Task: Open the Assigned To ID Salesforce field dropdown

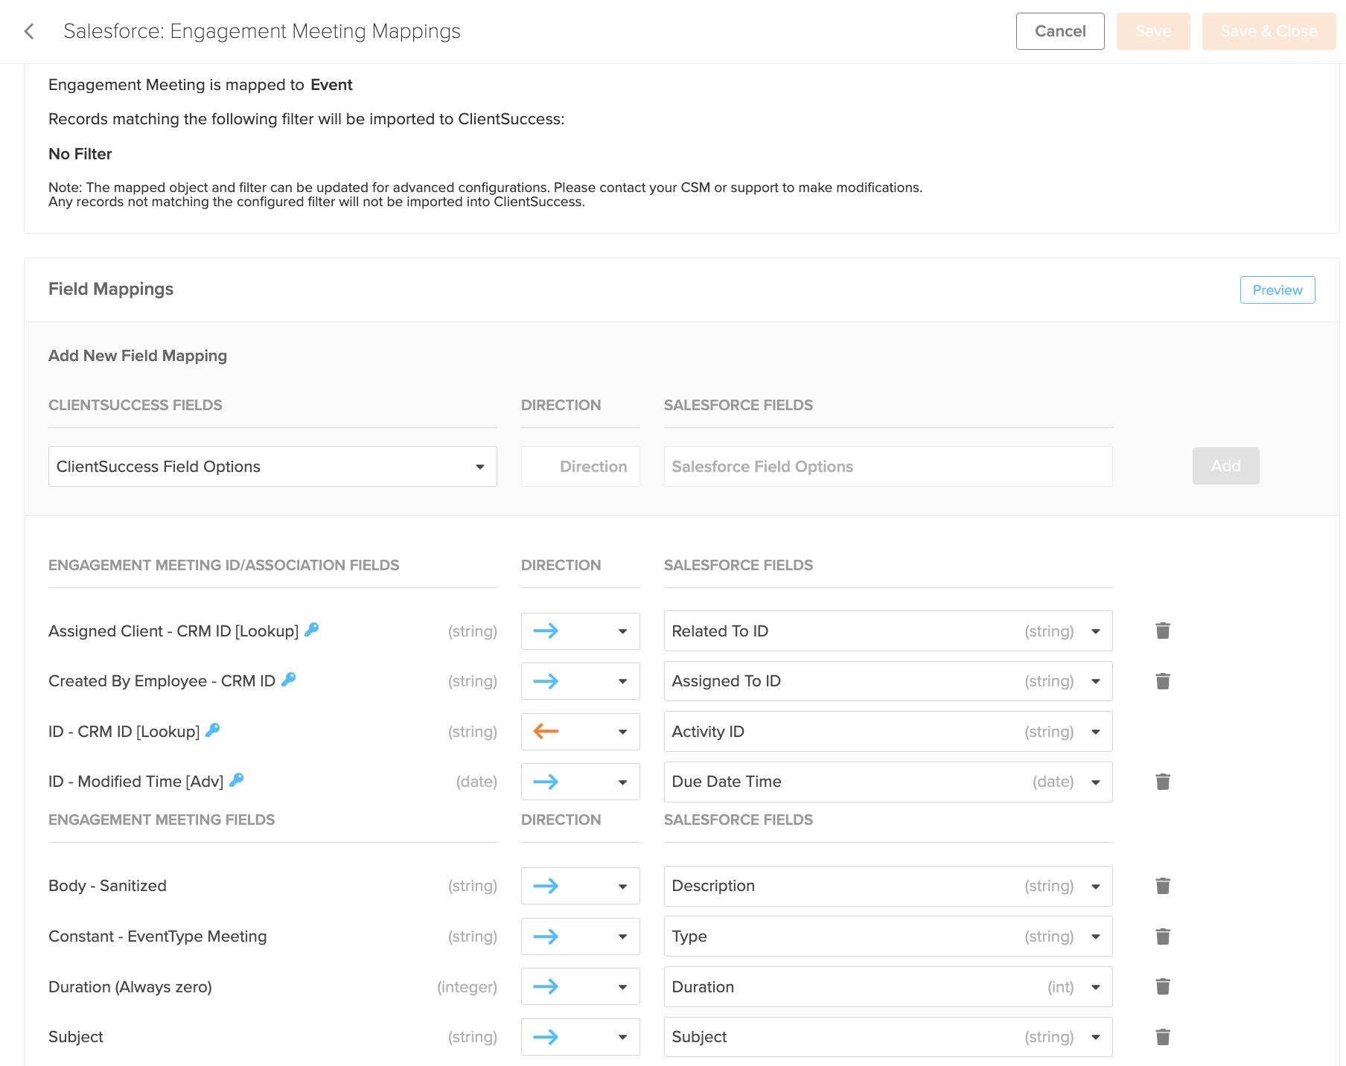Action: coord(888,681)
